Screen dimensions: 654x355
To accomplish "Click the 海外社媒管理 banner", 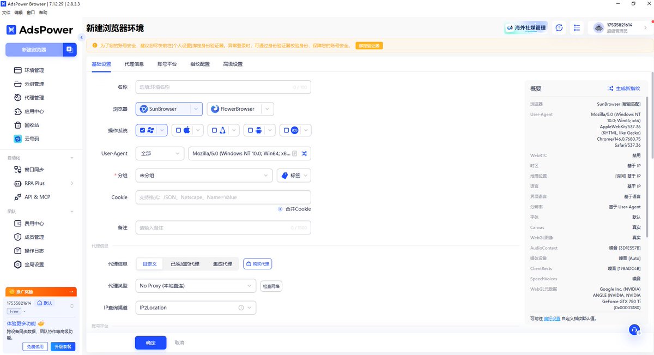I will click(526, 28).
